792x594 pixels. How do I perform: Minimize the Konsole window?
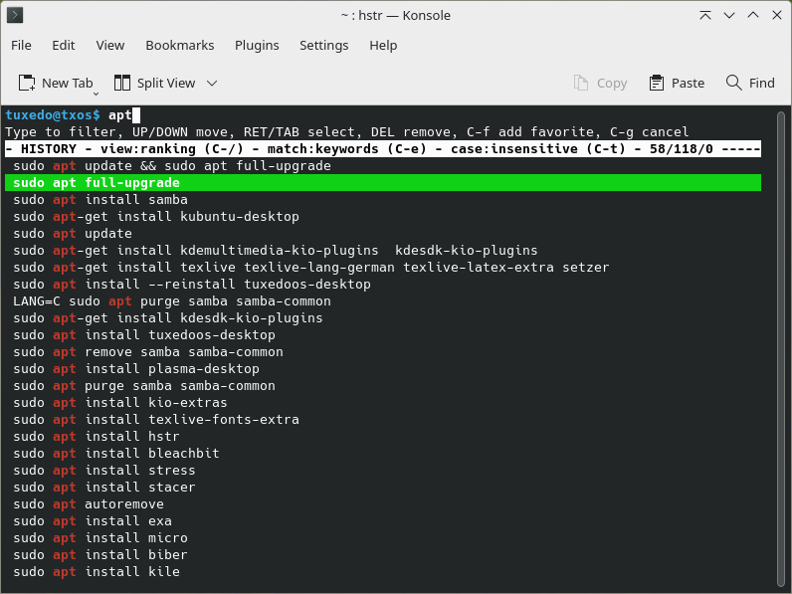[729, 15]
